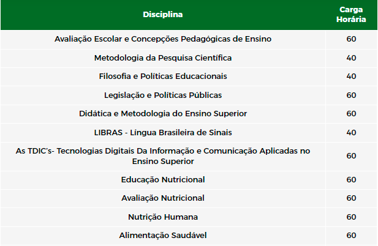378x246 pixels.
Task: Click the As TDIC's Tecnologias Digitais row
Action: (x=189, y=157)
